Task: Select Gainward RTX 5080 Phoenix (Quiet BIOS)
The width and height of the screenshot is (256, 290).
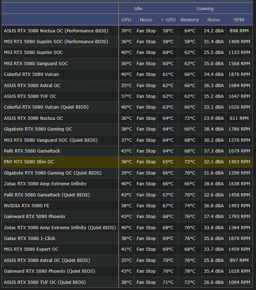Action: 49,271
